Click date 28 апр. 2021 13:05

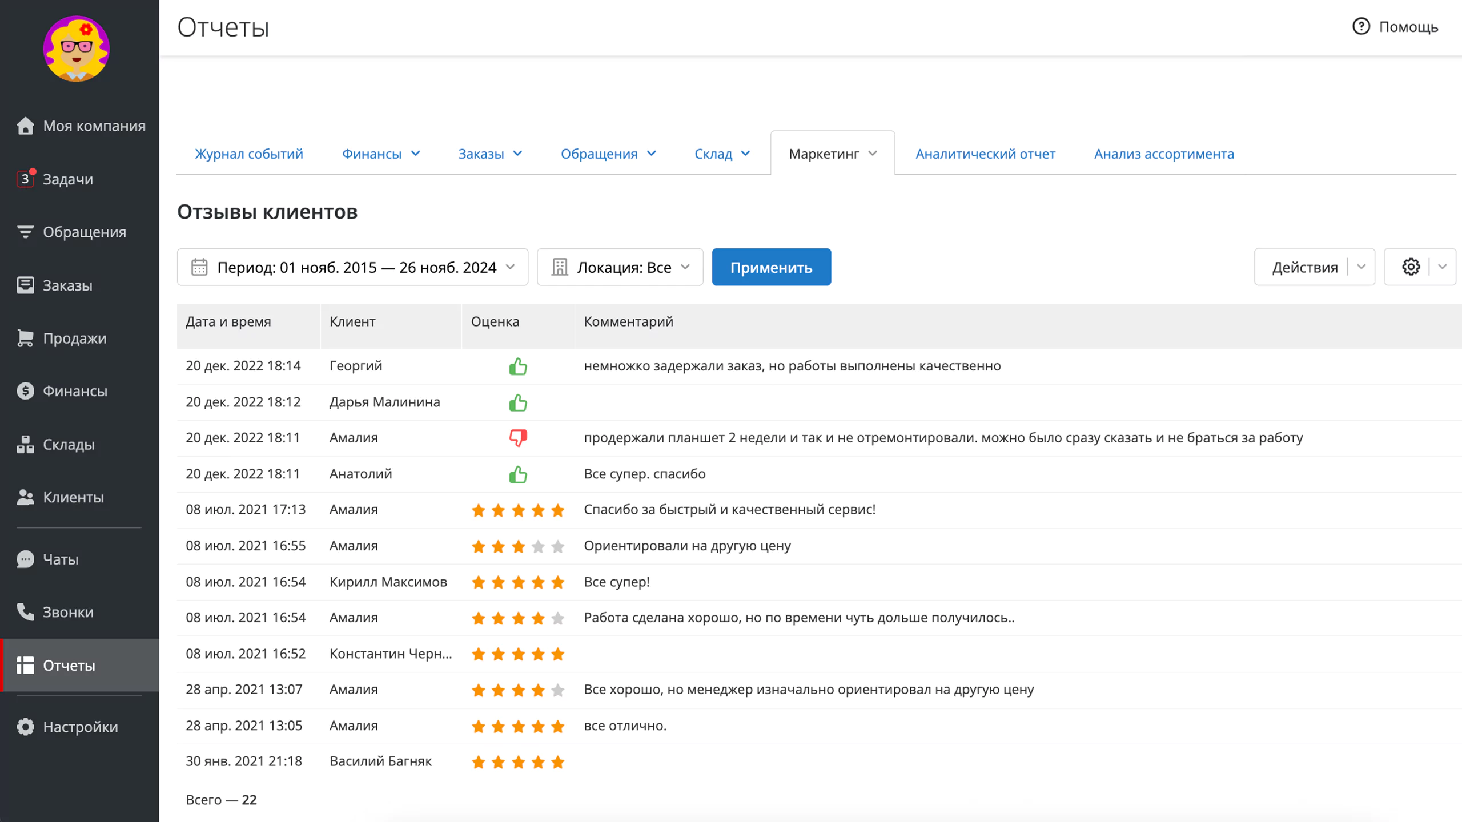244,726
